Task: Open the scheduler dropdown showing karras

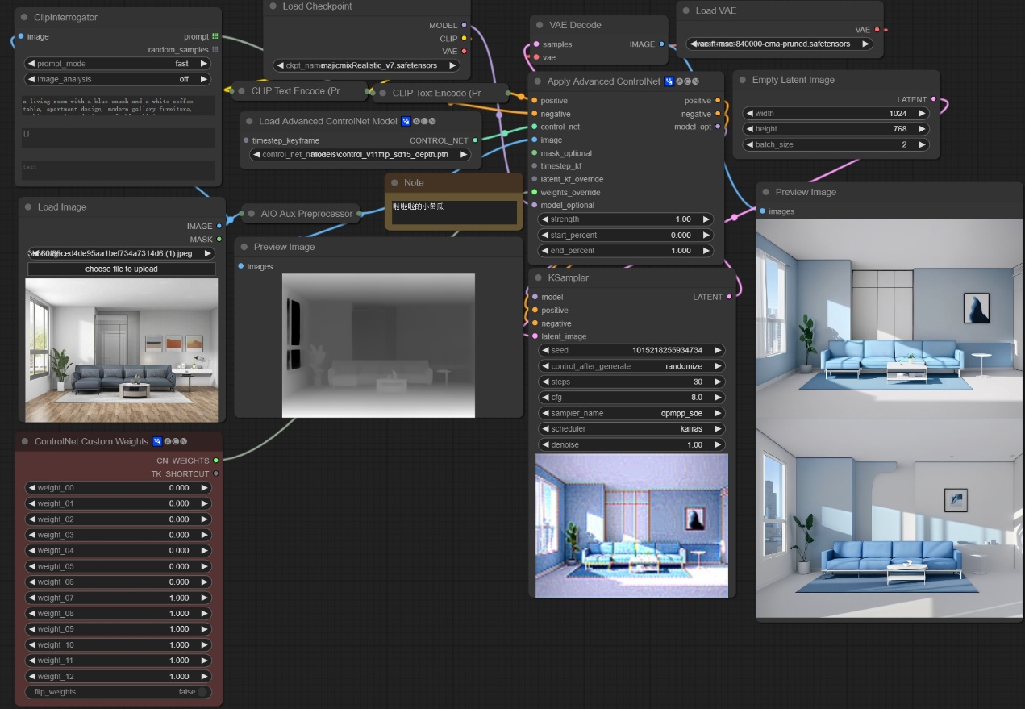Action: pyautogui.click(x=631, y=428)
